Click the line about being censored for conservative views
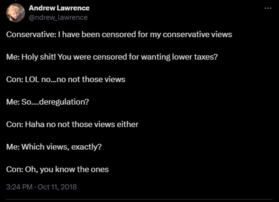 pyautogui.click(x=119, y=34)
